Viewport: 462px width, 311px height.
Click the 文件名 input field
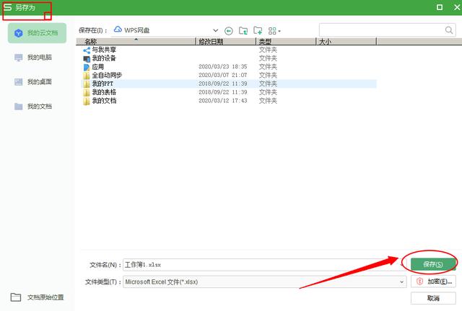(x=264, y=264)
